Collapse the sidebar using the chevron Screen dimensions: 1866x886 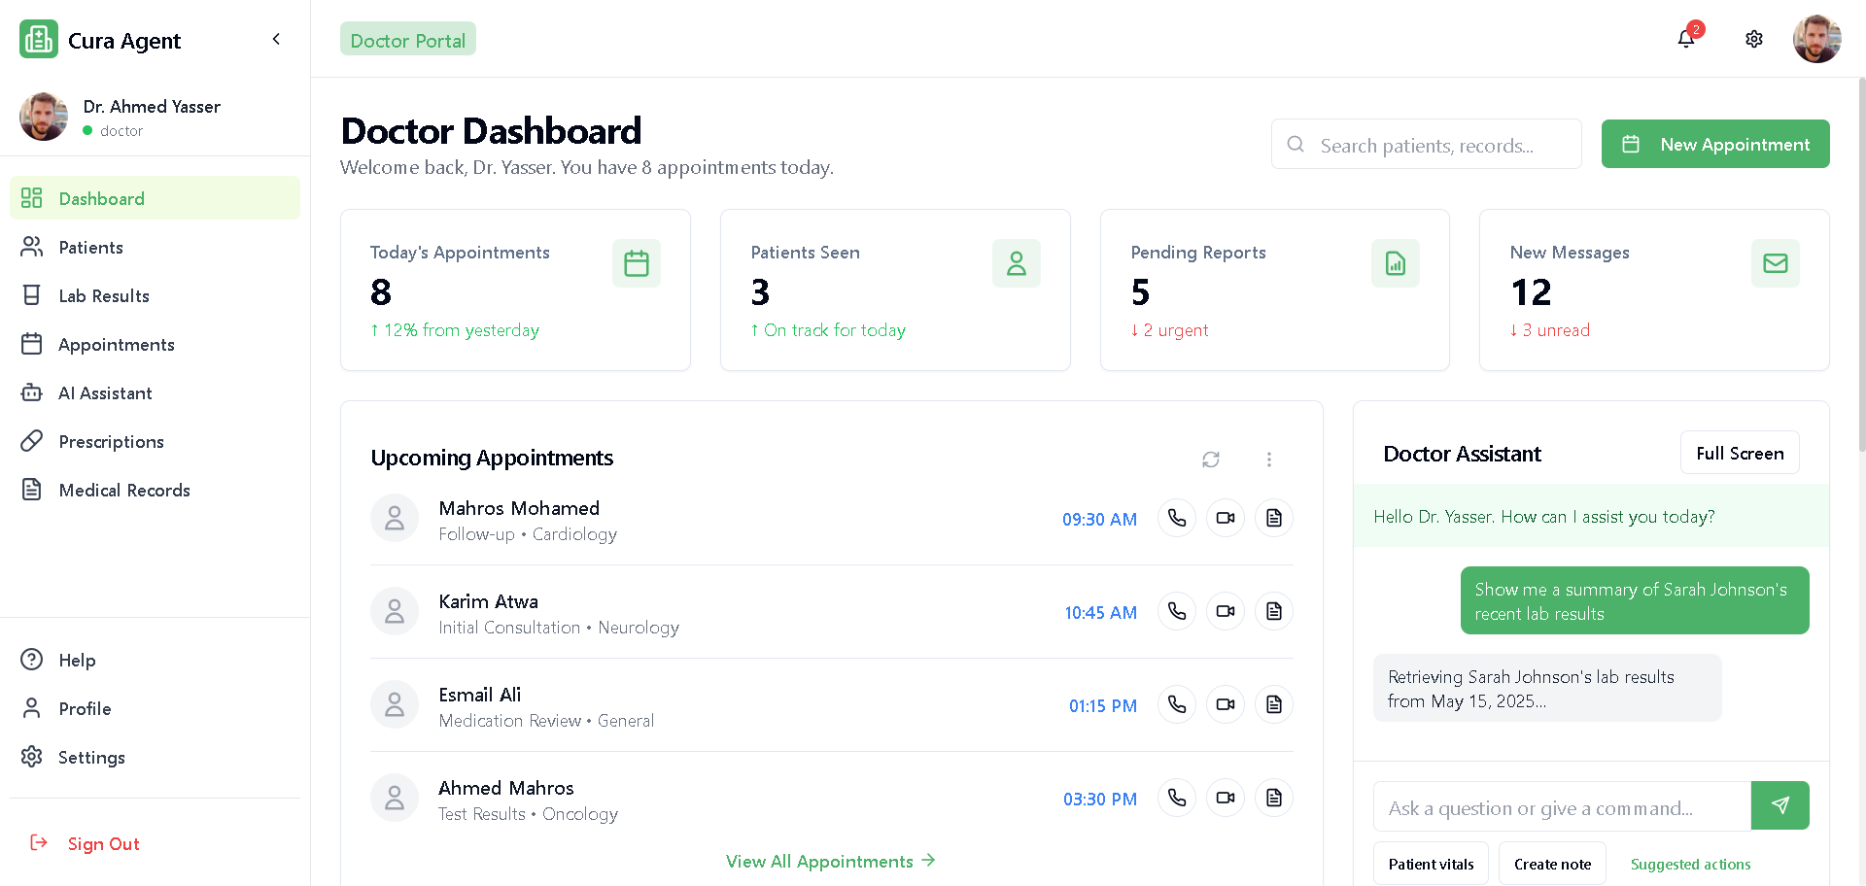click(x=276, y=39)
